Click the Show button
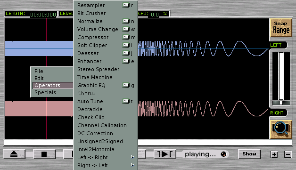This screenshot has height=170, width=296. point(249,154)
